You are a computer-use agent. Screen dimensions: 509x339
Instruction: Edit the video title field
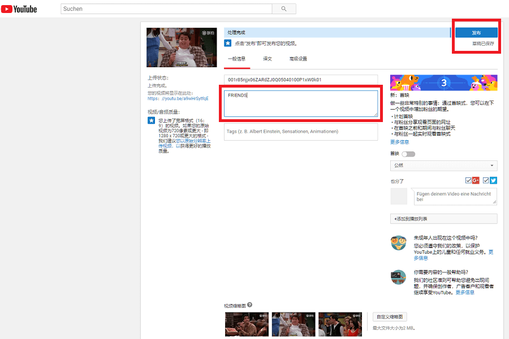pos(301,80)
